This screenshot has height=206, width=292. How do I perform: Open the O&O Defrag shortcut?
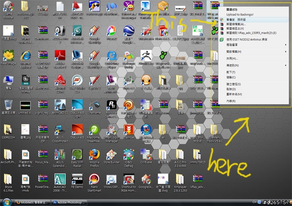tap(129, 158)
